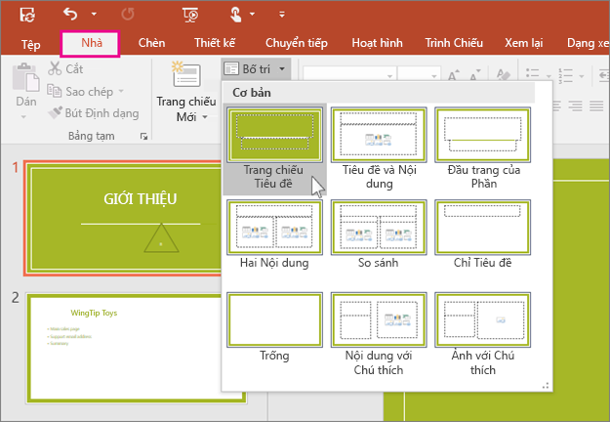The height and width of the screenshot is (422, 610).
Task: Click the Touch/Mouse mode icon
Action: [235, 15]
